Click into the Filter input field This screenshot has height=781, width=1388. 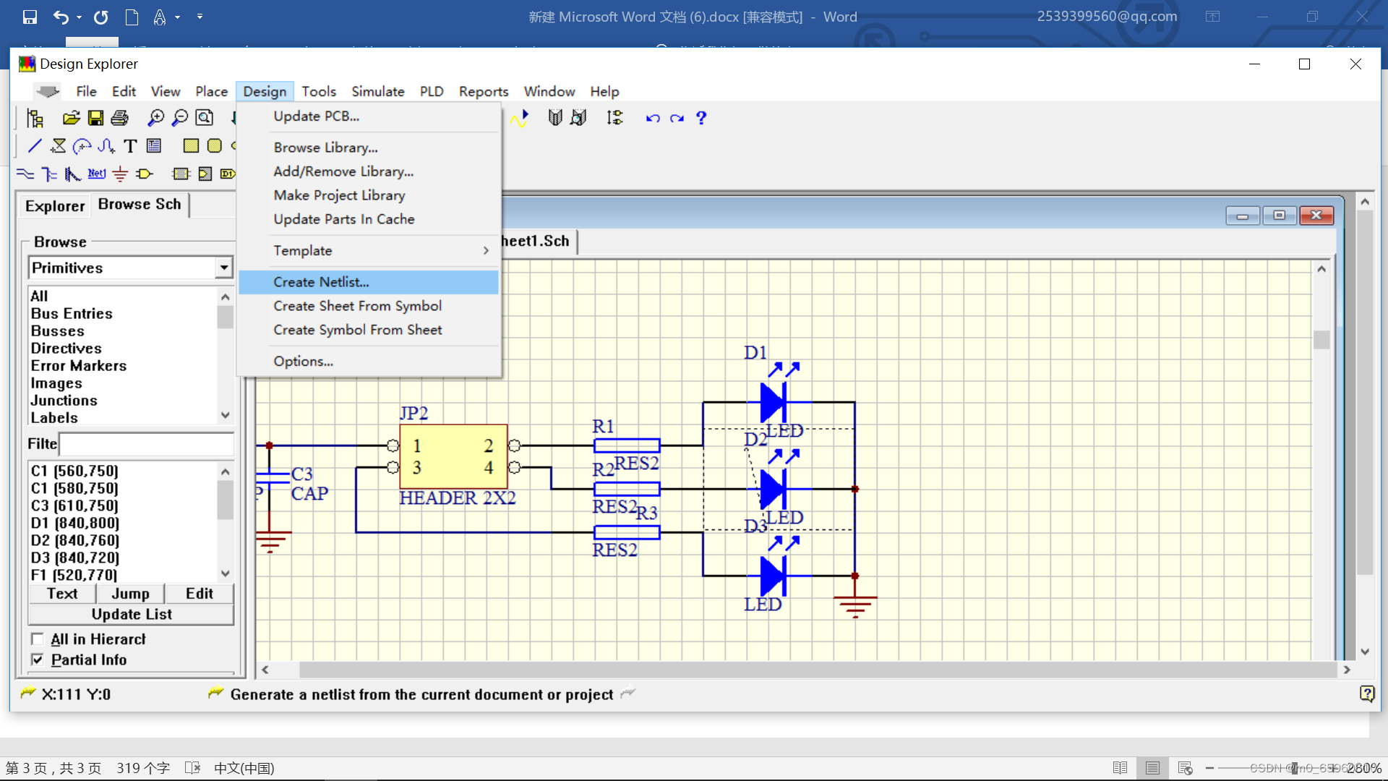point(146,443)
